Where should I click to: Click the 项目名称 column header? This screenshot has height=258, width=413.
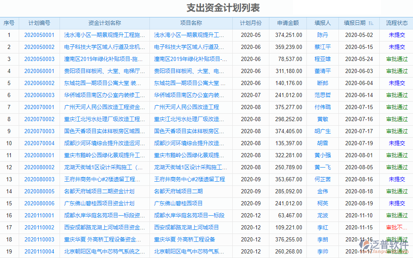click(192, 23)
